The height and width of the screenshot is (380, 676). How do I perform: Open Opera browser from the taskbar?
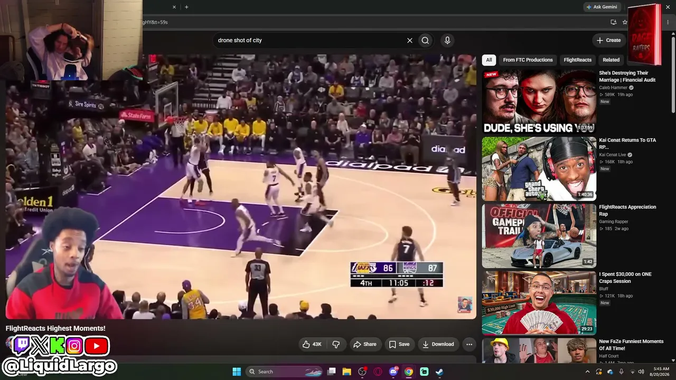coord(378,372)
